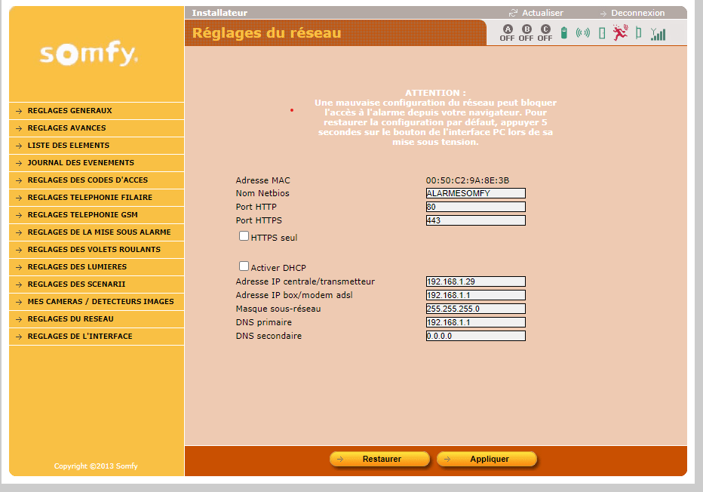
Task: Click the green door status icon
Action: [602, 32]
